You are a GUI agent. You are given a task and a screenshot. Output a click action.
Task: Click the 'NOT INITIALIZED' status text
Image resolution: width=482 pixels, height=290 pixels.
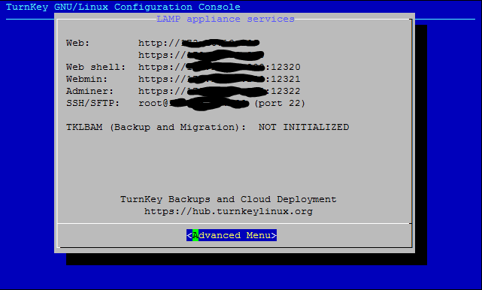(304, 127)
